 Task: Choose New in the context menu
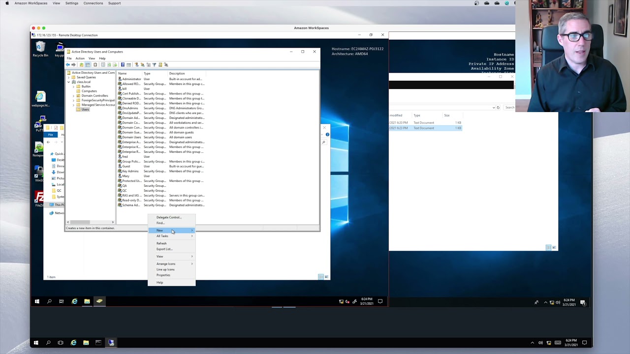pyautogui.click(x=172, y=230)
